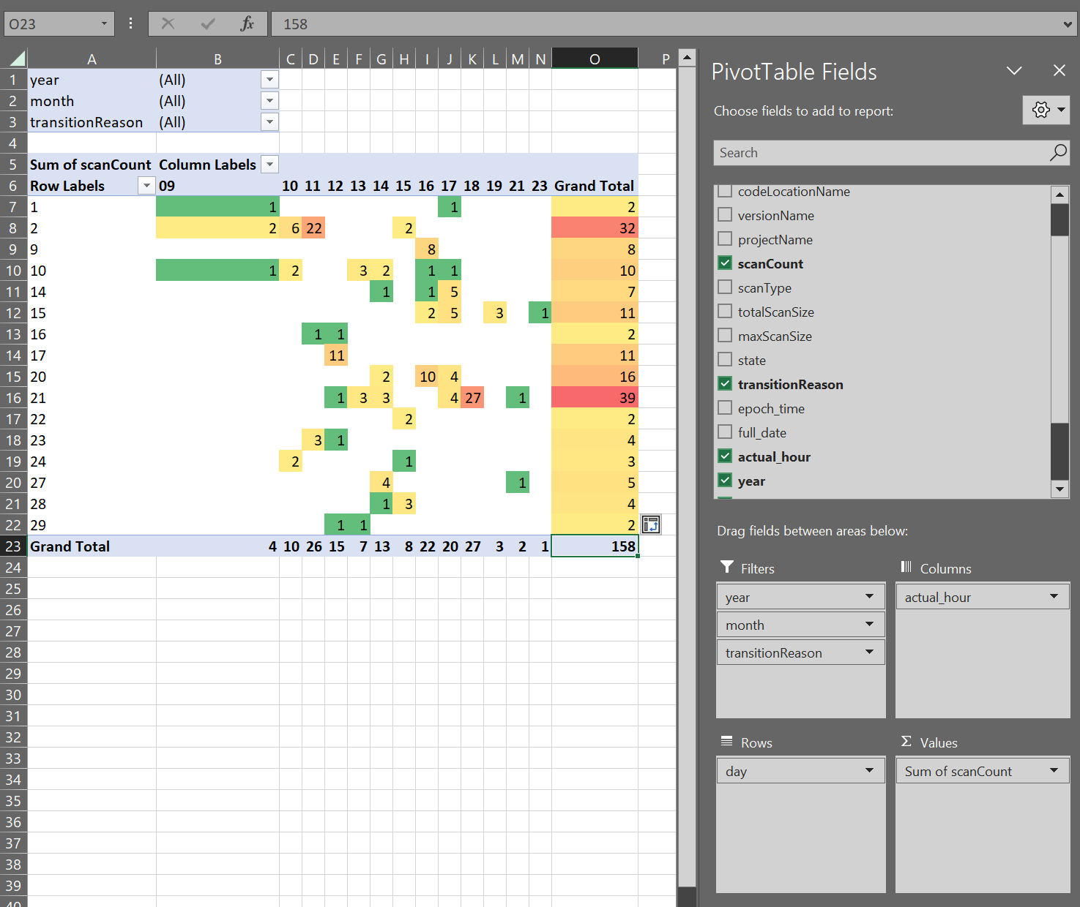The height and width of the screenshot is (907, 1080).
Task: Click the Cancel X icon in formula bar
Action: click(x=168, y=24)
